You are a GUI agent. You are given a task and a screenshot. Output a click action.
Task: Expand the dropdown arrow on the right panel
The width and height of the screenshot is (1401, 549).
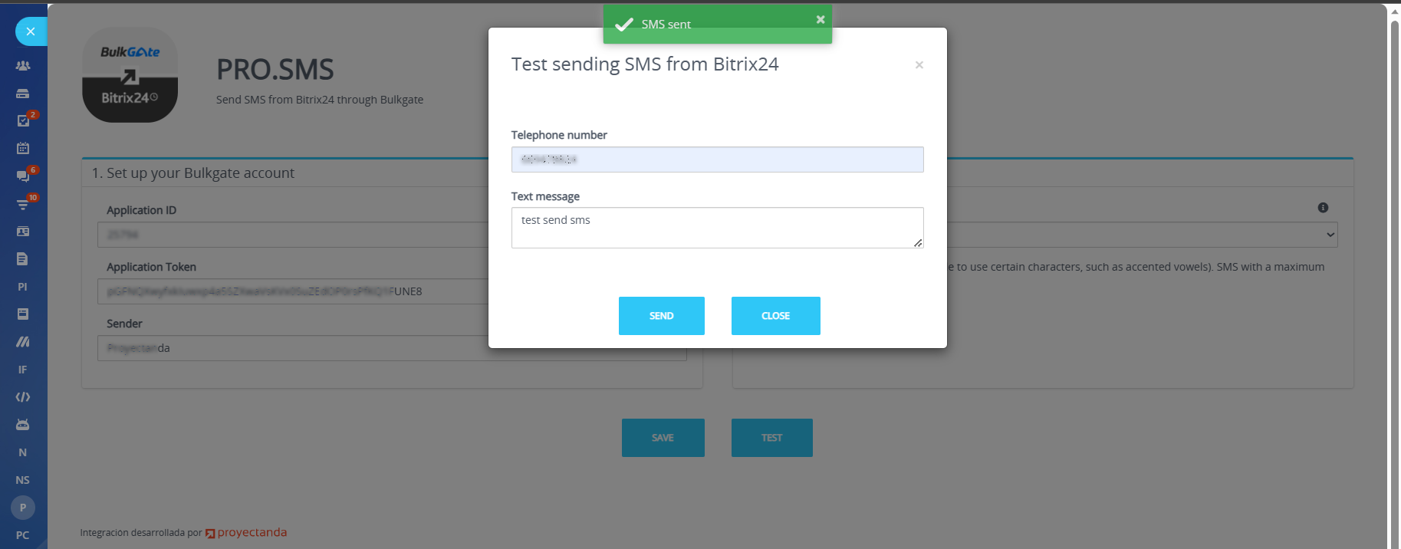tap(1330, 235)
